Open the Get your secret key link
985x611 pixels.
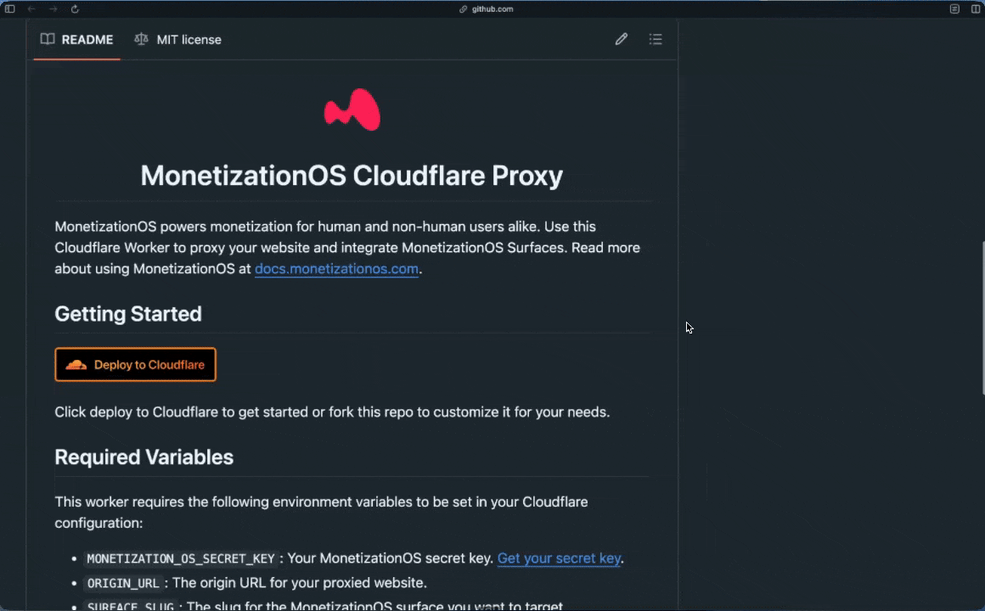coord(559,558)
